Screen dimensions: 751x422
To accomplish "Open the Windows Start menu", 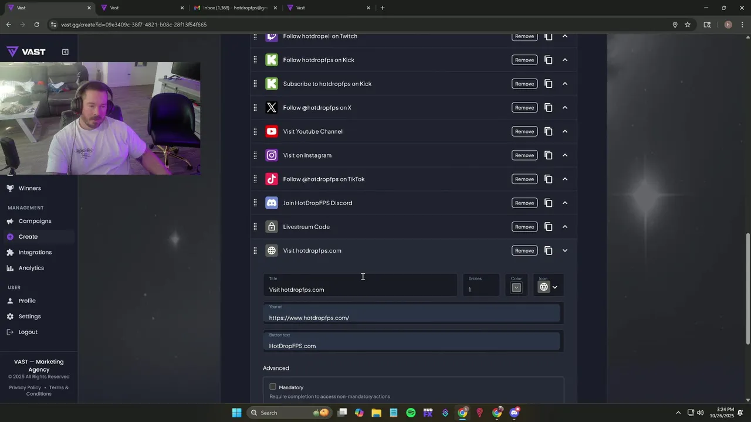I will [x=236, y=413].
